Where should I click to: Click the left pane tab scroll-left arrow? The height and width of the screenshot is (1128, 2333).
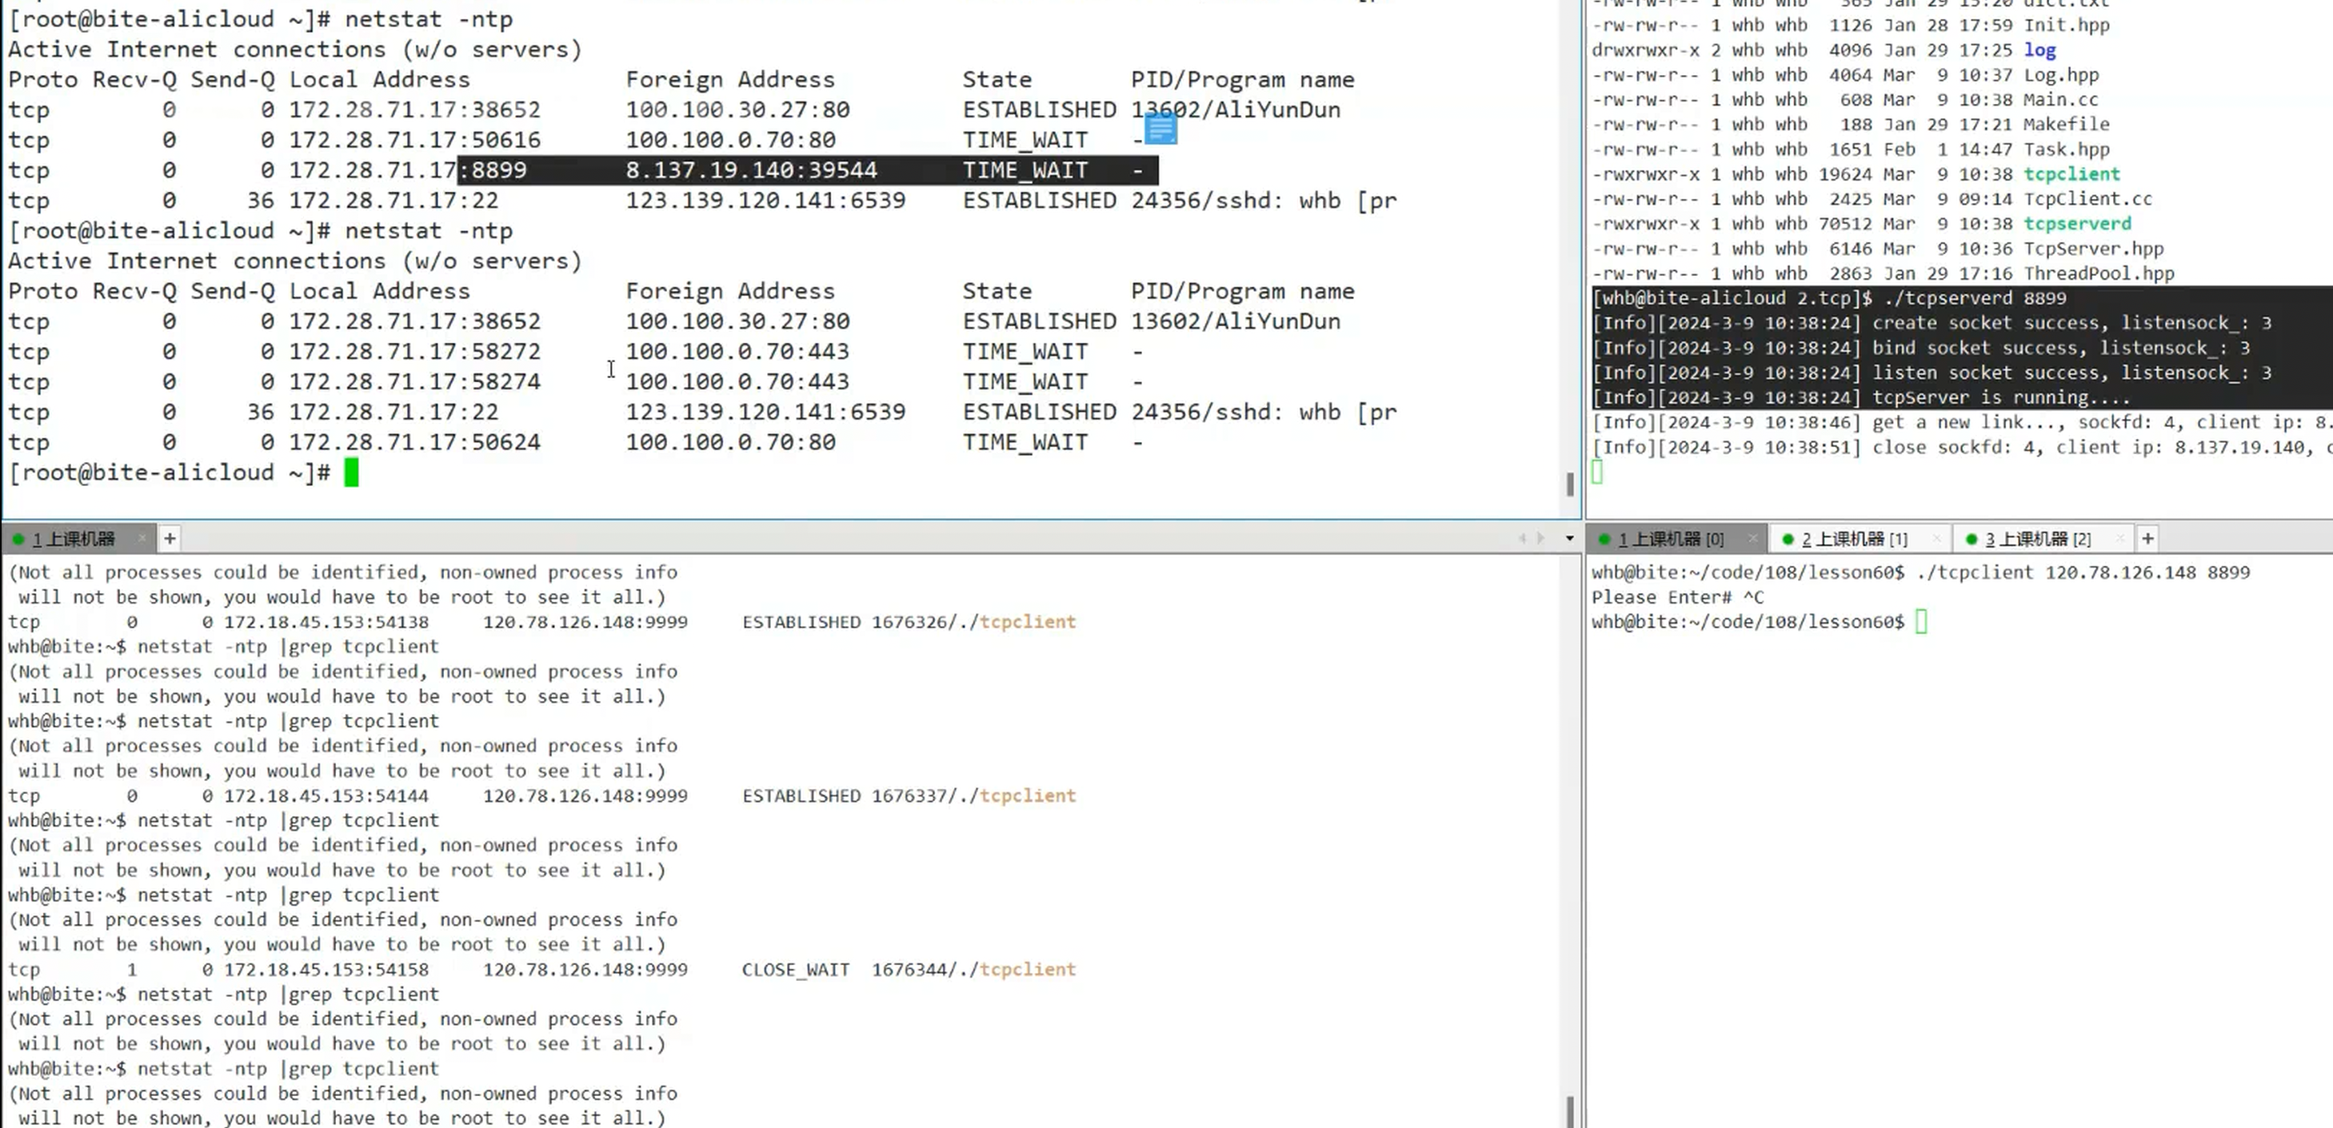point(1523,539)
